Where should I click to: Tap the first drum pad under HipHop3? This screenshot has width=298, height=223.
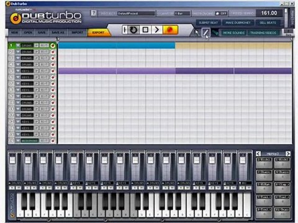coord(264,163)
